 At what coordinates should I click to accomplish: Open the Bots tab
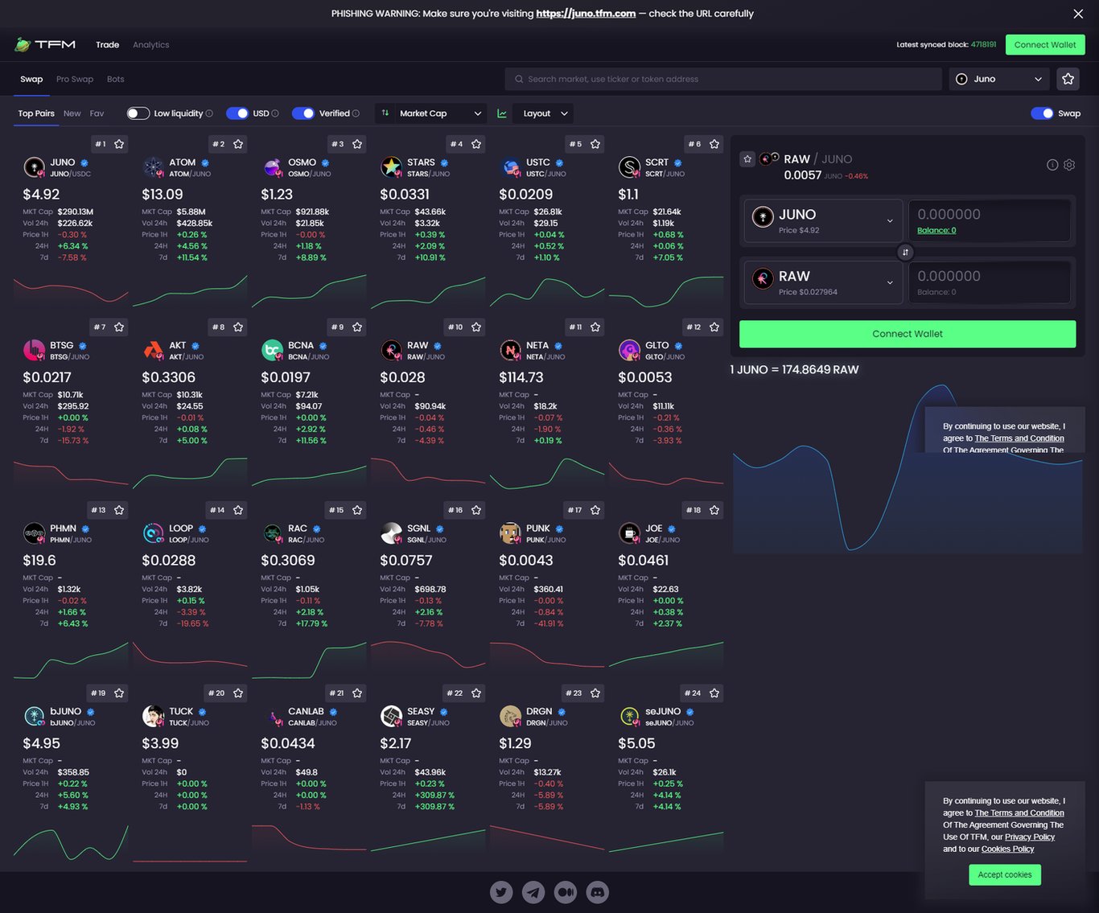click(x=116, y=79)
